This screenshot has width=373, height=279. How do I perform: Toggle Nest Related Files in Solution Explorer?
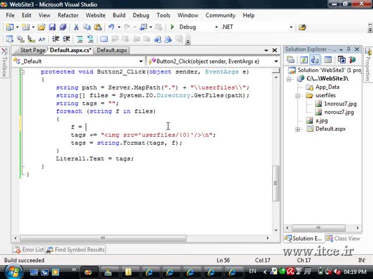click(x=315, y=60)
